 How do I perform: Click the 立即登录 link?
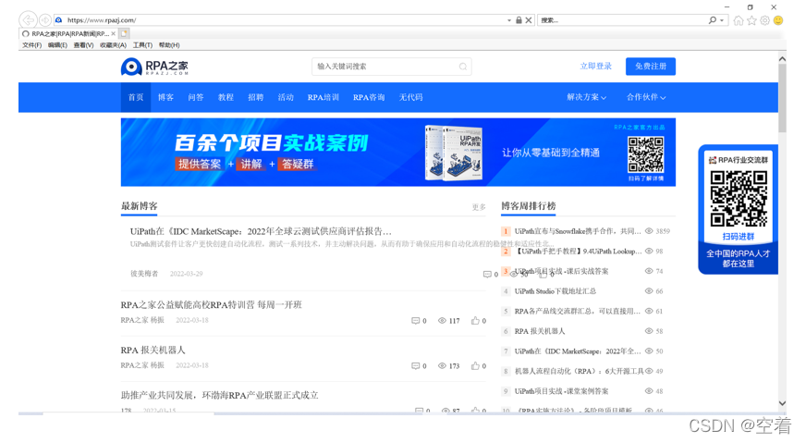(596, 67)
